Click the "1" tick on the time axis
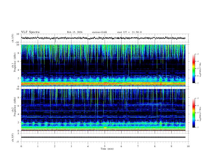Viewport: 212px width, 164px height. tap(38, 146)
